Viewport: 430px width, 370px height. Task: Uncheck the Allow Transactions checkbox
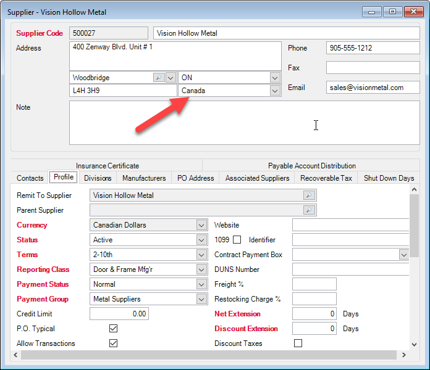(113, 343)
